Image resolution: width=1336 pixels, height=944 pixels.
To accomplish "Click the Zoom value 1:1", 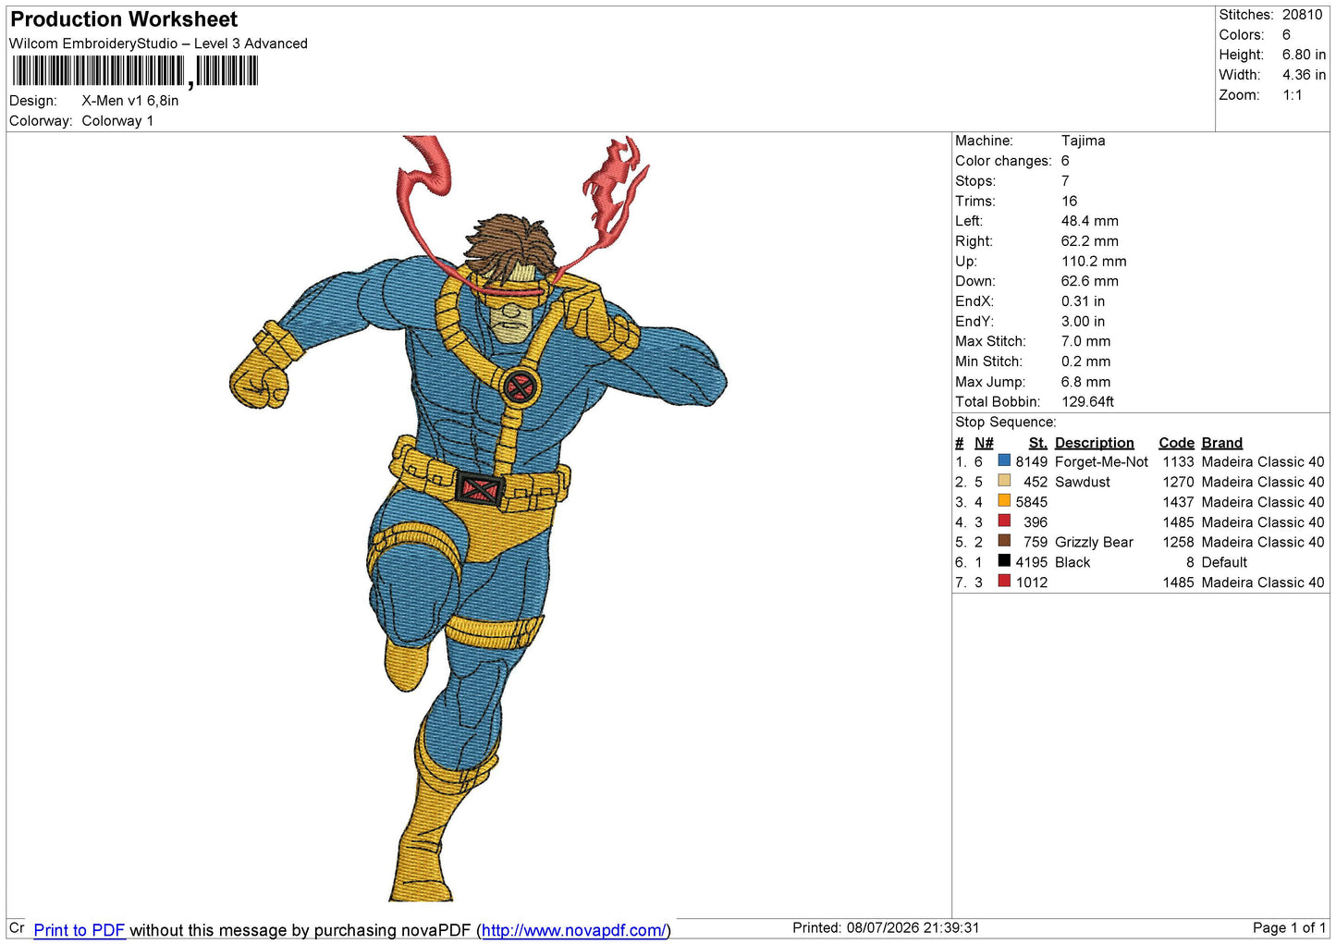I will tap(1293, 95).
